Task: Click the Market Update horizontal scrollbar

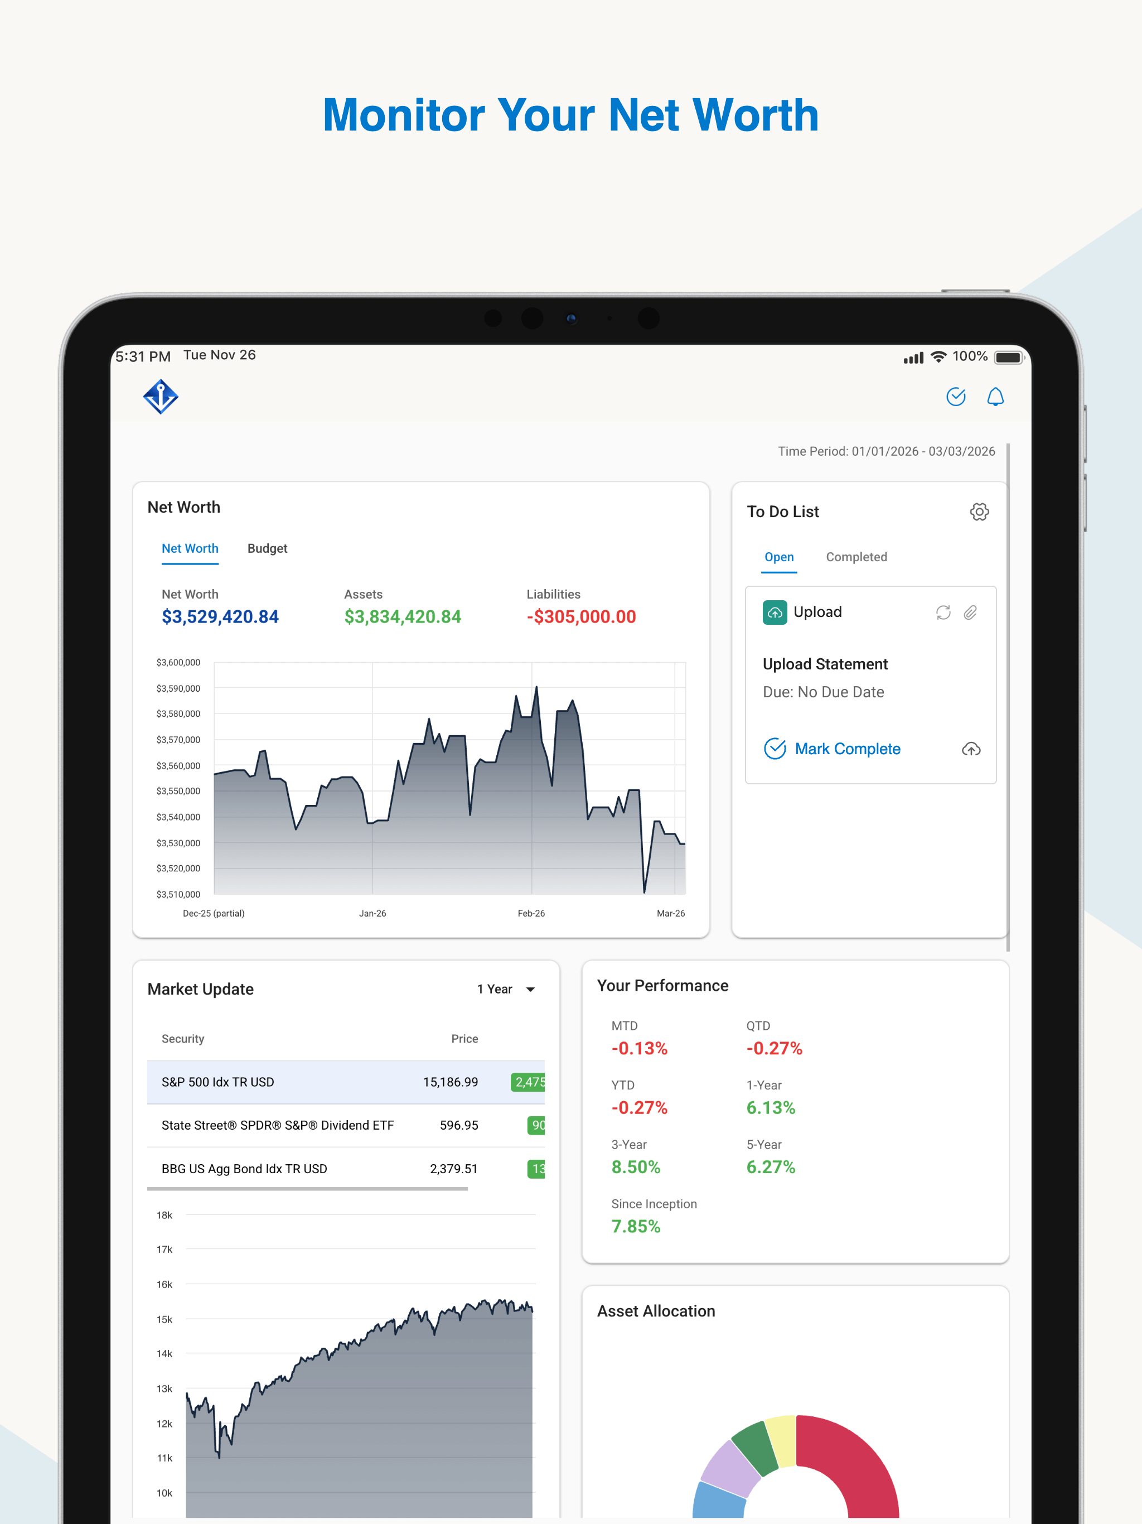Action: [x=307, y=1189]
